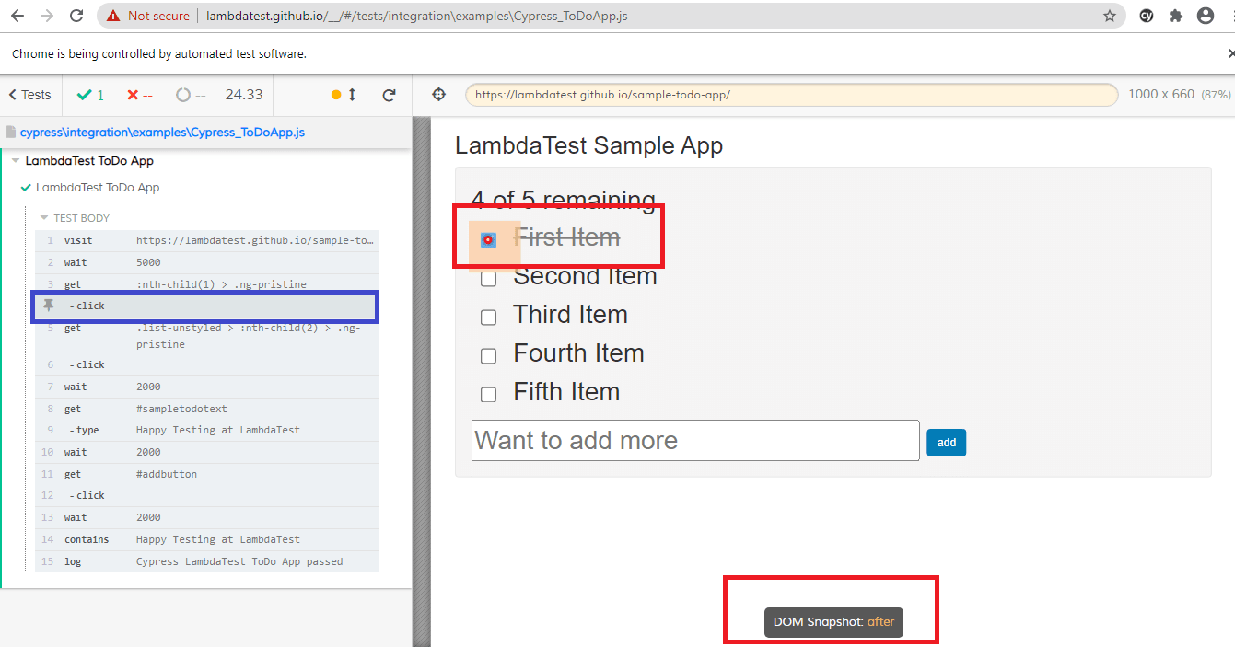This screenshot has width=1258, height=647.
Task: Collapse the TEST BODY section
Action: [44, 218]
